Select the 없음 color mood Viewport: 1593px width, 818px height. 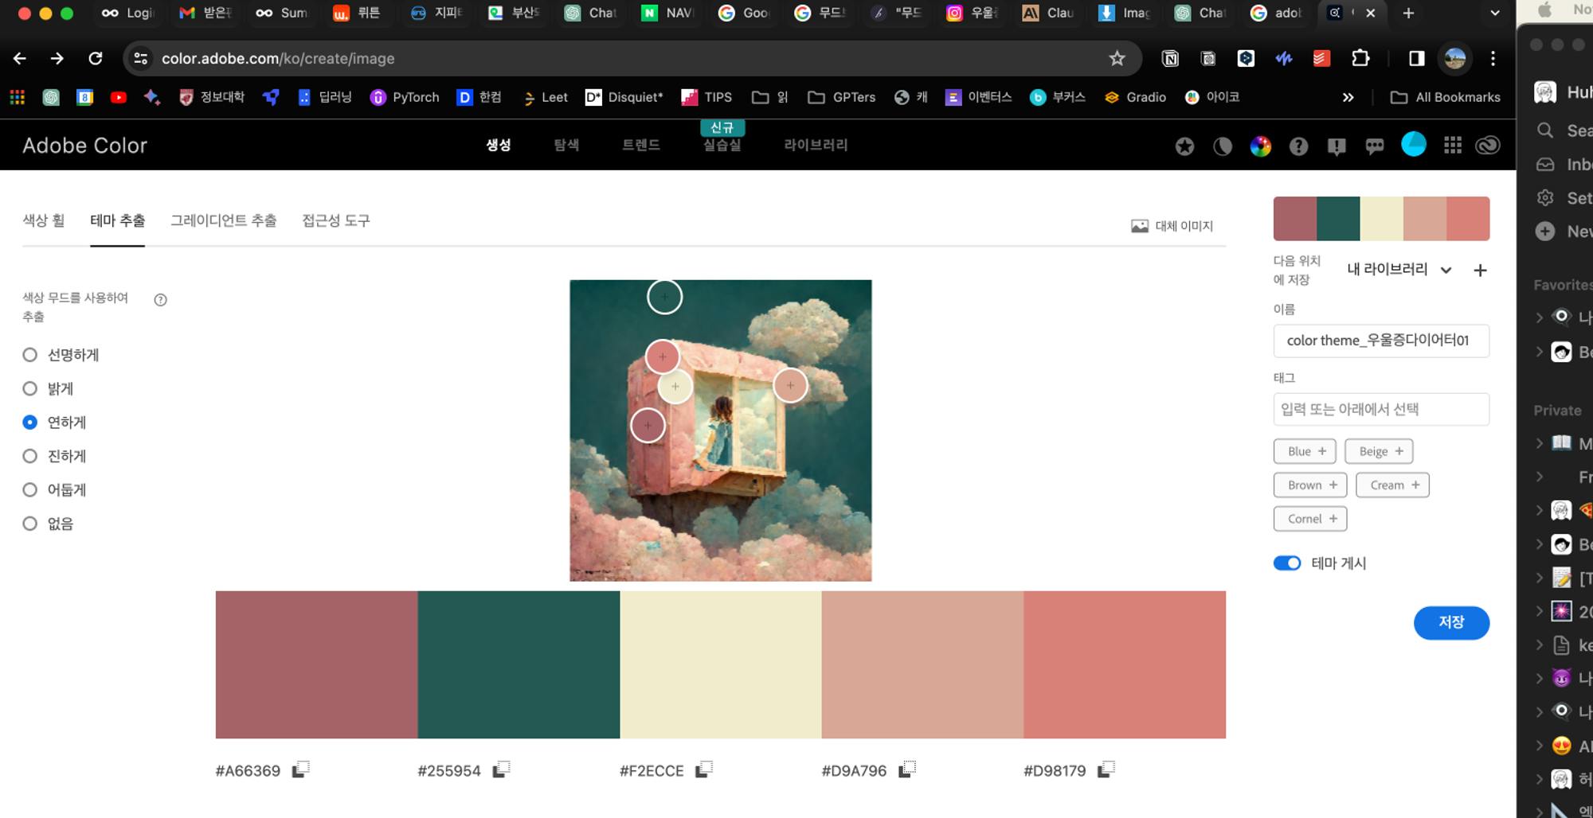[x=48, y=524]
